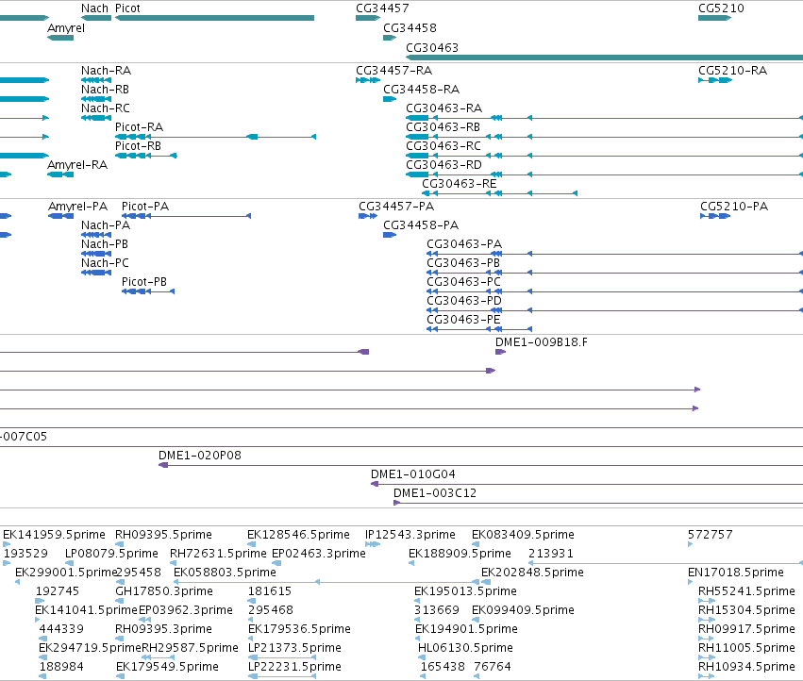Click the DME1-020P08 clone end marker
This screenshot has height=681, width=803.
[163, 465]
